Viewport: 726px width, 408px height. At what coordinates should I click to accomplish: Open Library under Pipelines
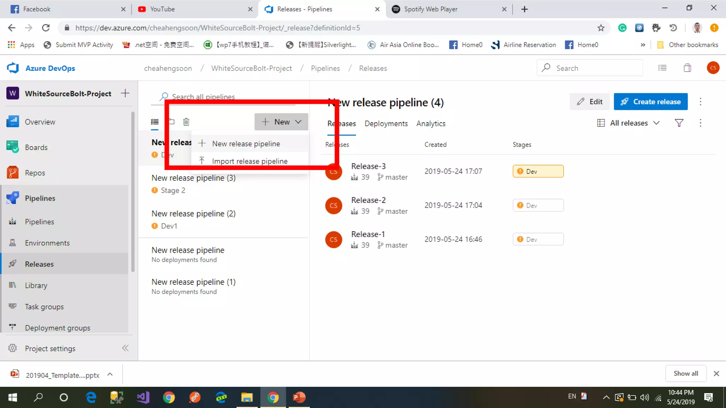(x=36, y=285)
